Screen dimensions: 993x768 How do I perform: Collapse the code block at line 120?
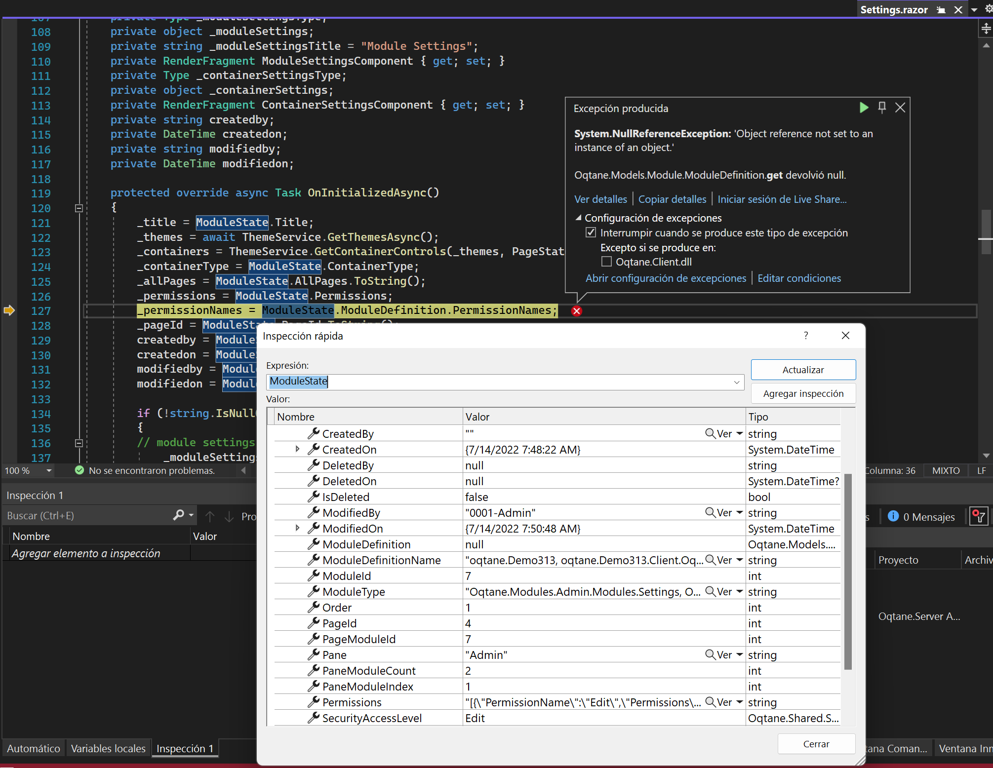point(79,208)
